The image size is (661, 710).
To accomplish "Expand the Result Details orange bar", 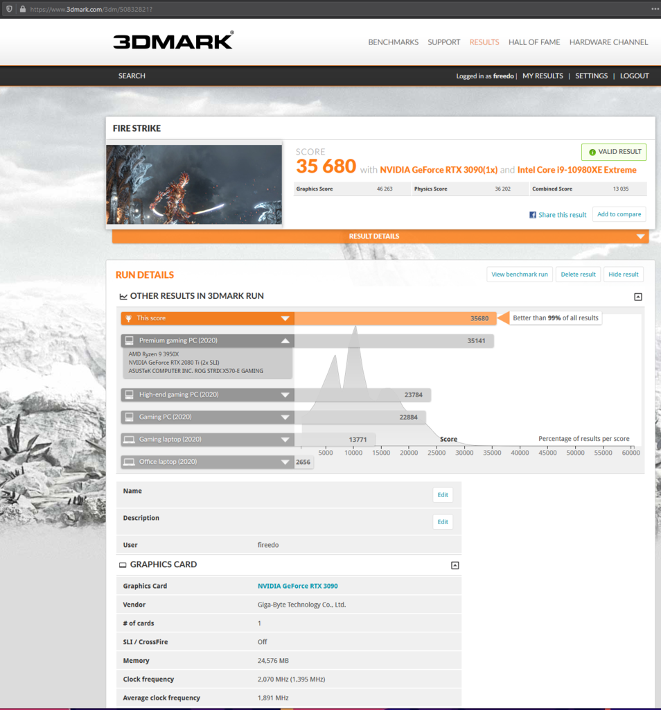I will pos(380,236).
